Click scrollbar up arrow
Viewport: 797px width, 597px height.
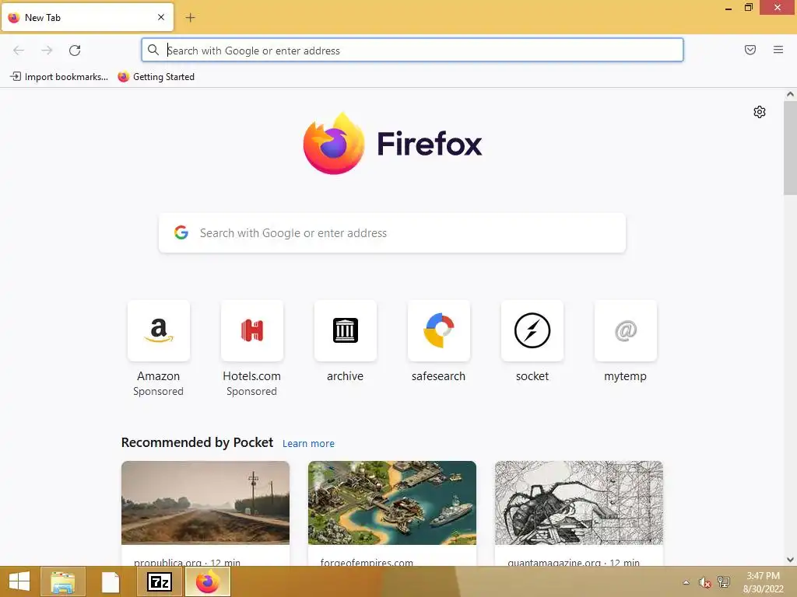[x=790, y=94]
